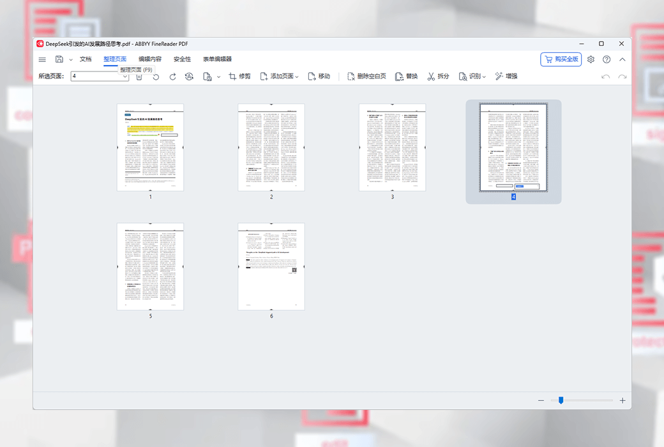This screenshot has height=447, width=664.
Task: Click the 拆分 split scissors tool
Action: pyautogui.click(x=438, y=77)
